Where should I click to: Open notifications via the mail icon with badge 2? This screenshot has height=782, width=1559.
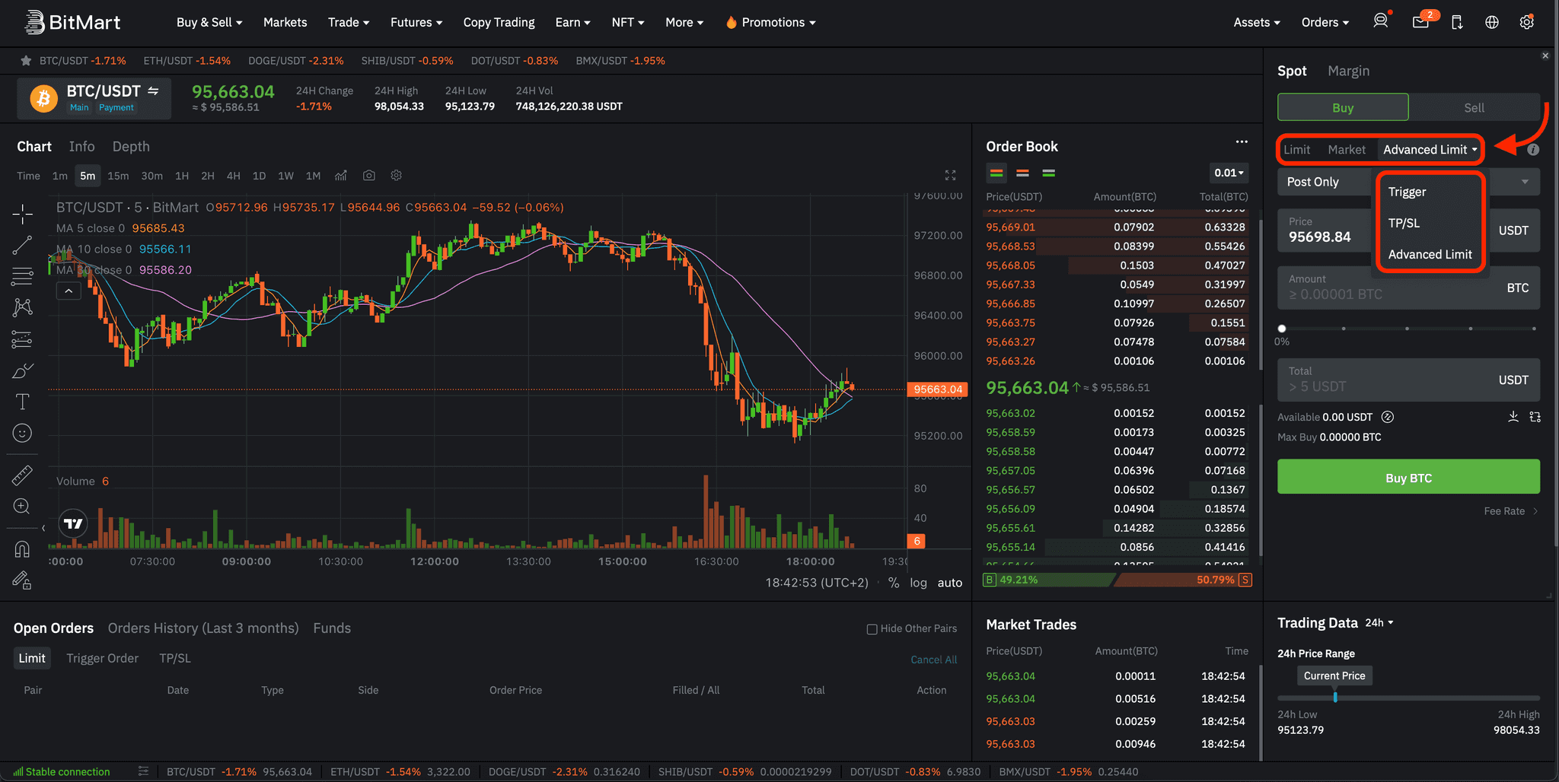(1420, 22)
